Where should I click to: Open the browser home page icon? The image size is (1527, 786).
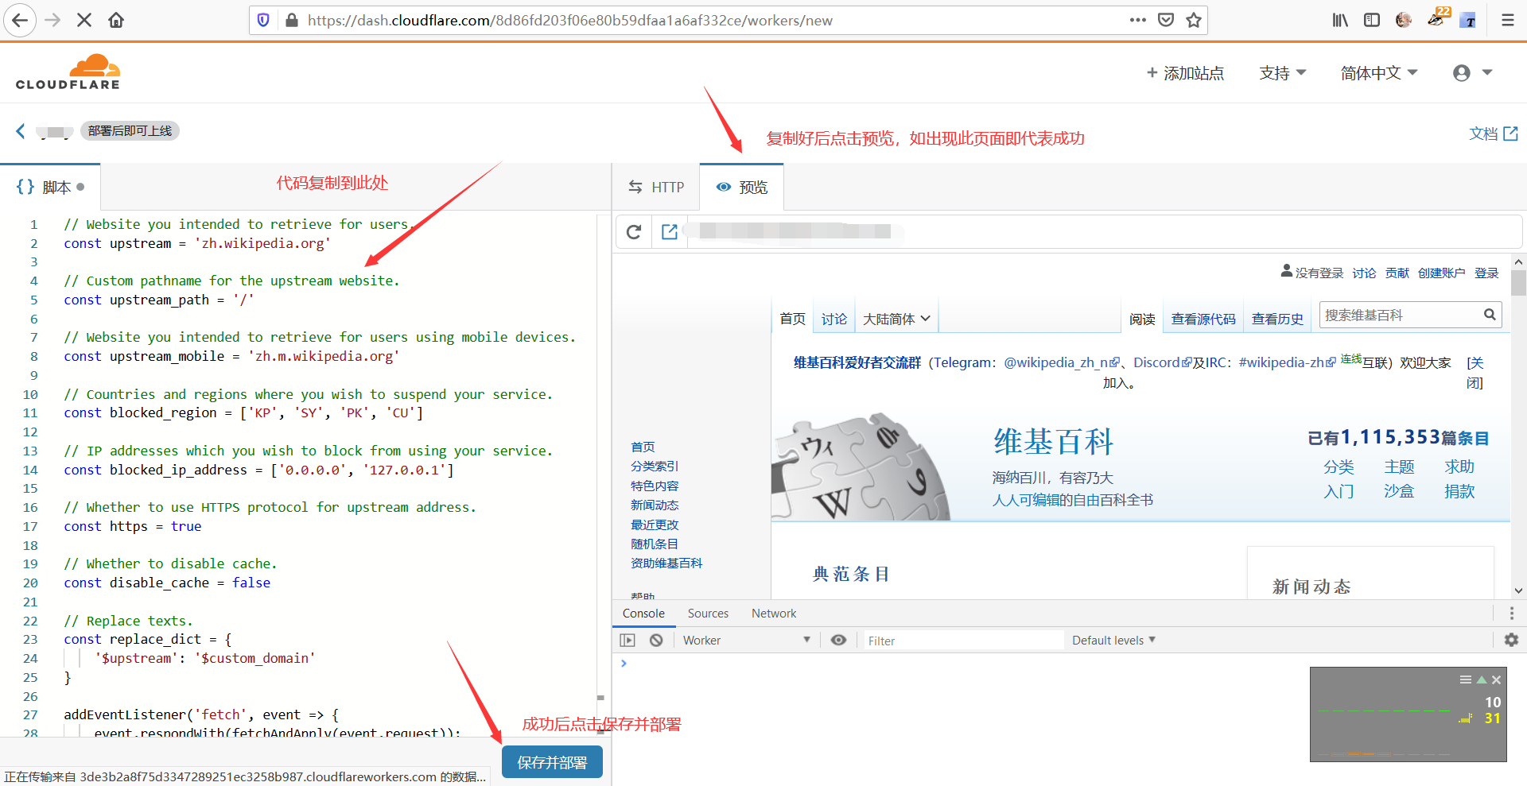tap(116, 20)
